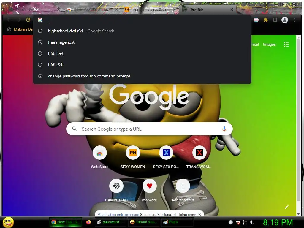The height and width of the screenshot is (228, 304).
Task: Click the clock icon beside freeimagehost
Action: 40,42
